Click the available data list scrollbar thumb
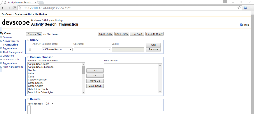The image size is (254, 114). point(84,70)
